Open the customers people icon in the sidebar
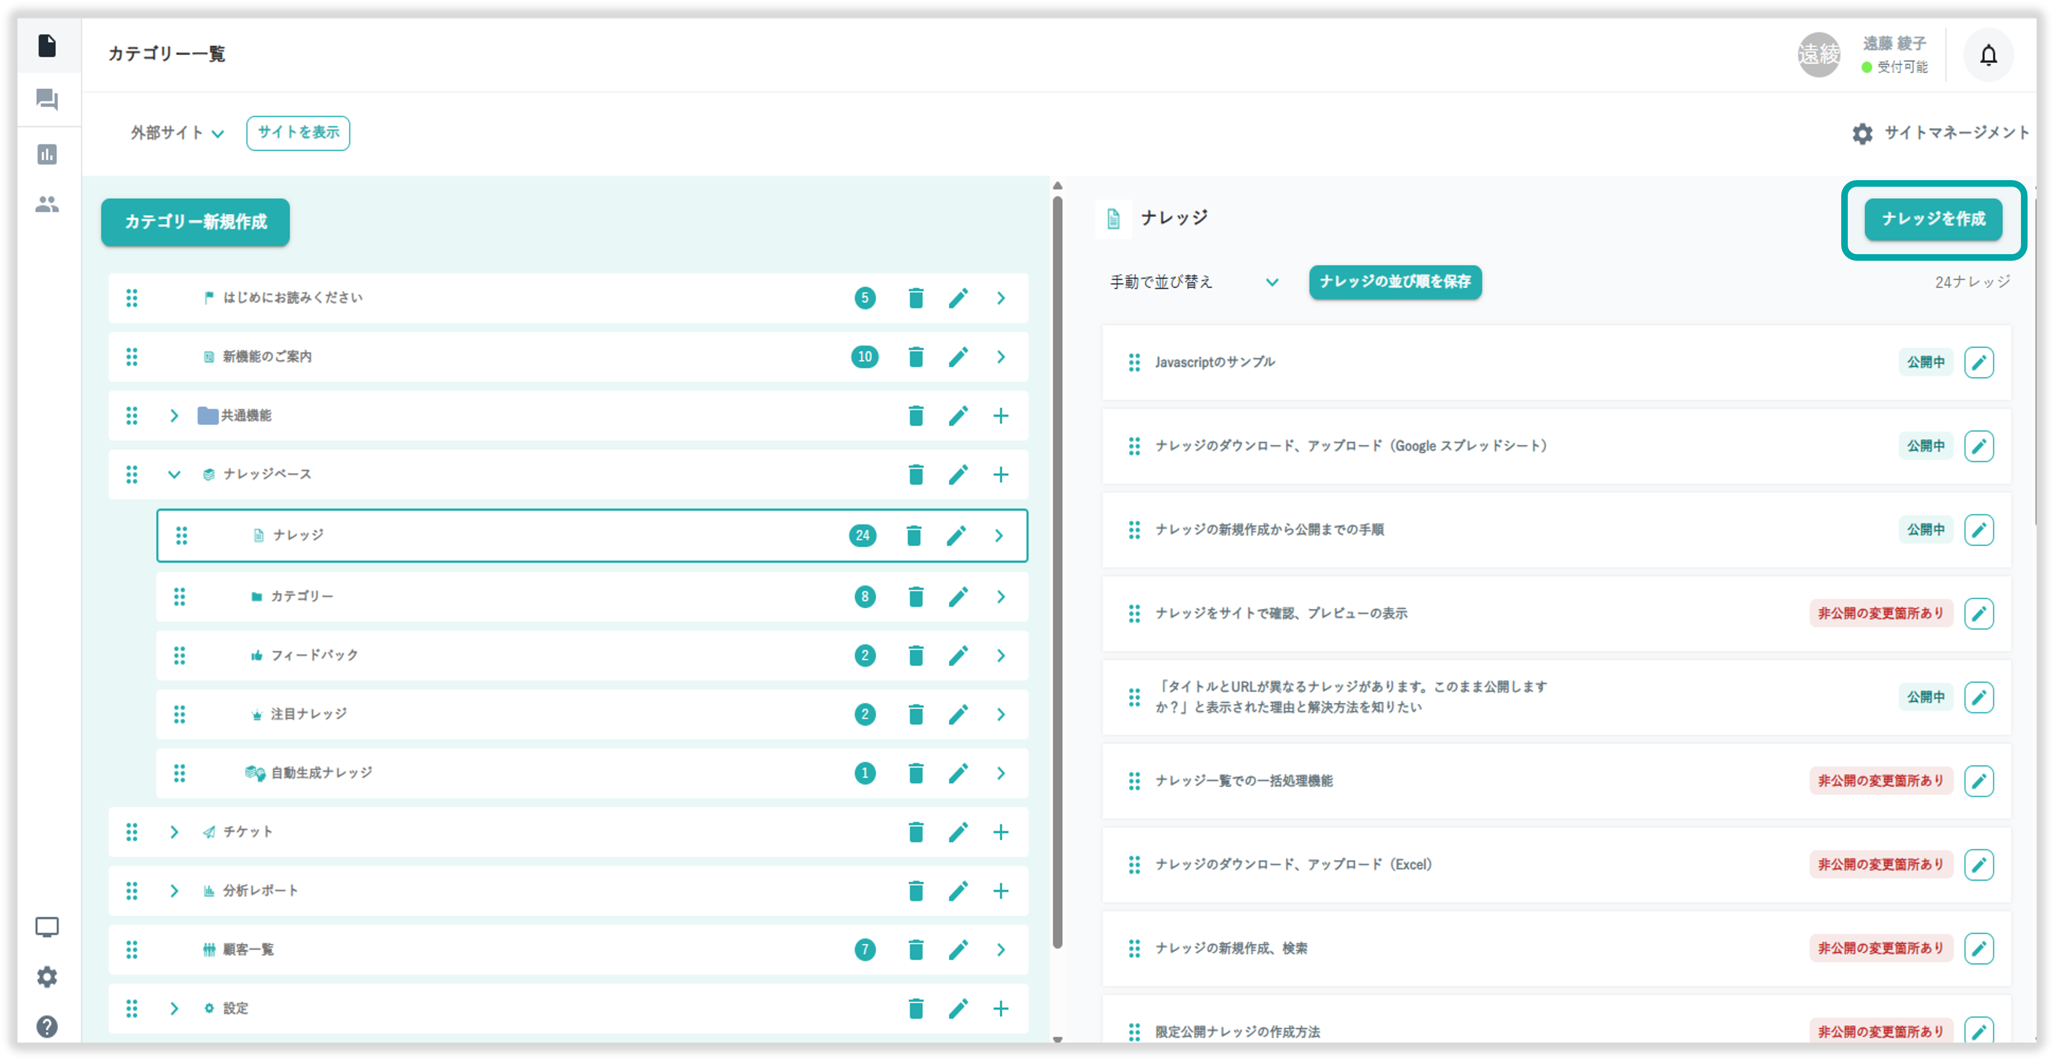This screenshot has height=1060, width=2054. point(47,205)
